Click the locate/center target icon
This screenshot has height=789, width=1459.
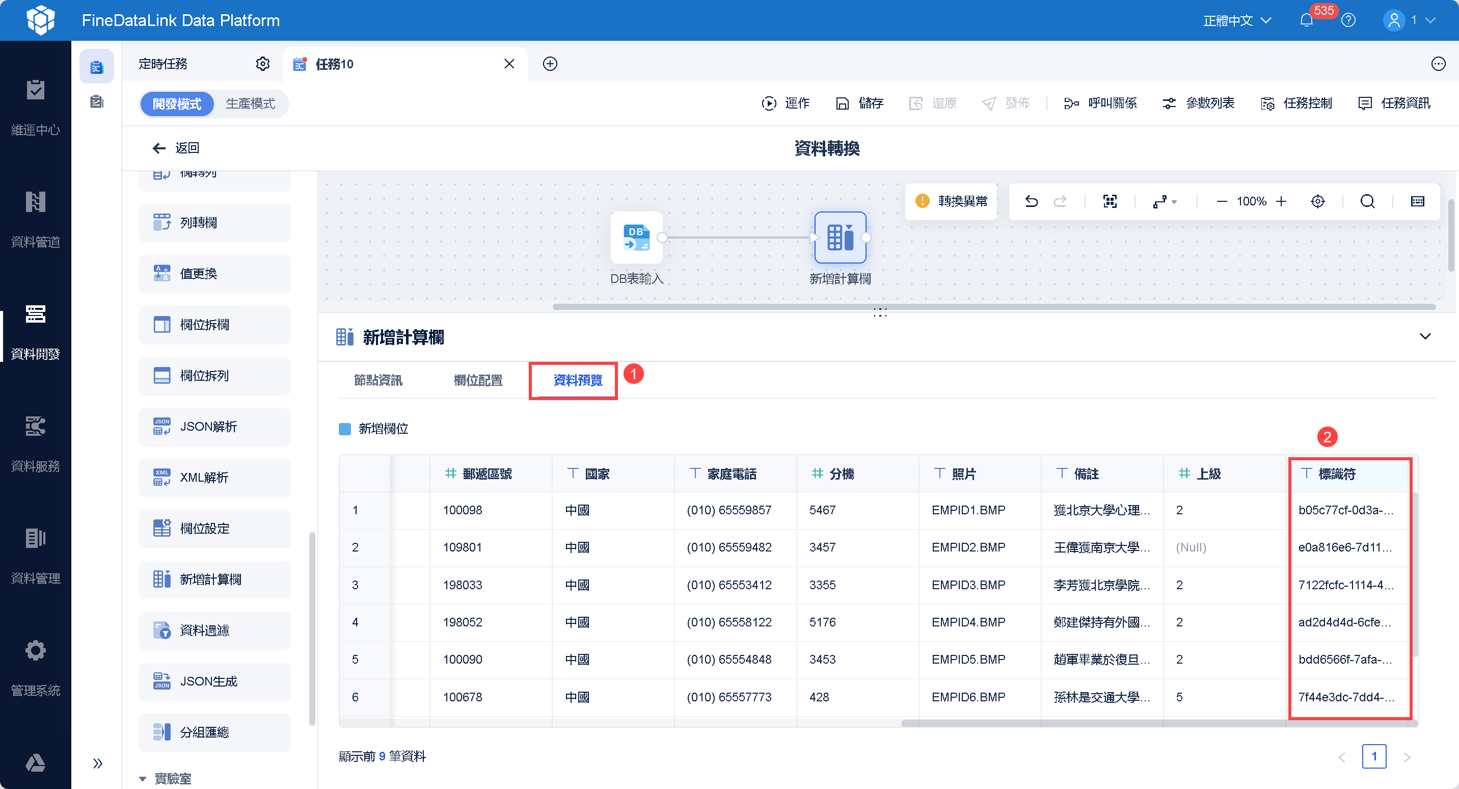(x=1317, y=201)
